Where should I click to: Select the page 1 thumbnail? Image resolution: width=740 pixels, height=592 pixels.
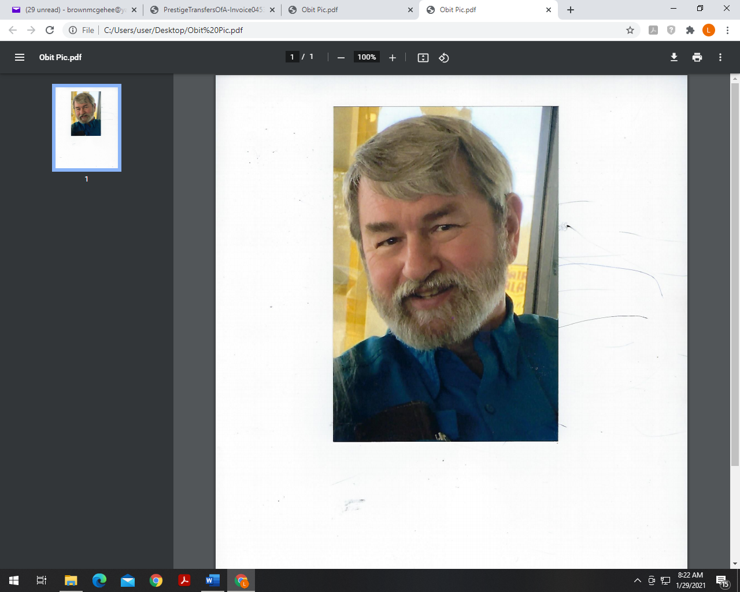point(87,128)
